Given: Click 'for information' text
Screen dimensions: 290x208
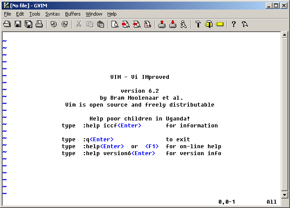Looking at the screenshot, I should (x=192, y=126).
